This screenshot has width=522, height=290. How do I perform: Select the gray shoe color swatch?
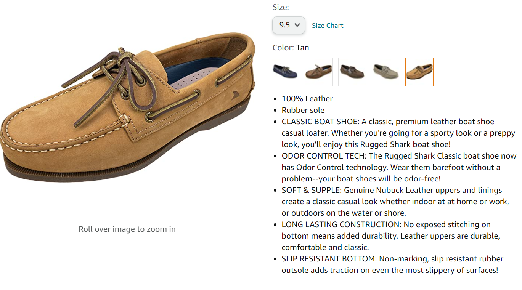click(385, 72)
